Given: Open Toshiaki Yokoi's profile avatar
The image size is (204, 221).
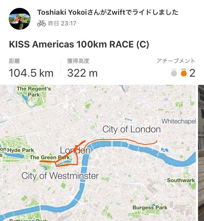Looking at the screenshot, I should pyautogui.click(x=20, y=19).
